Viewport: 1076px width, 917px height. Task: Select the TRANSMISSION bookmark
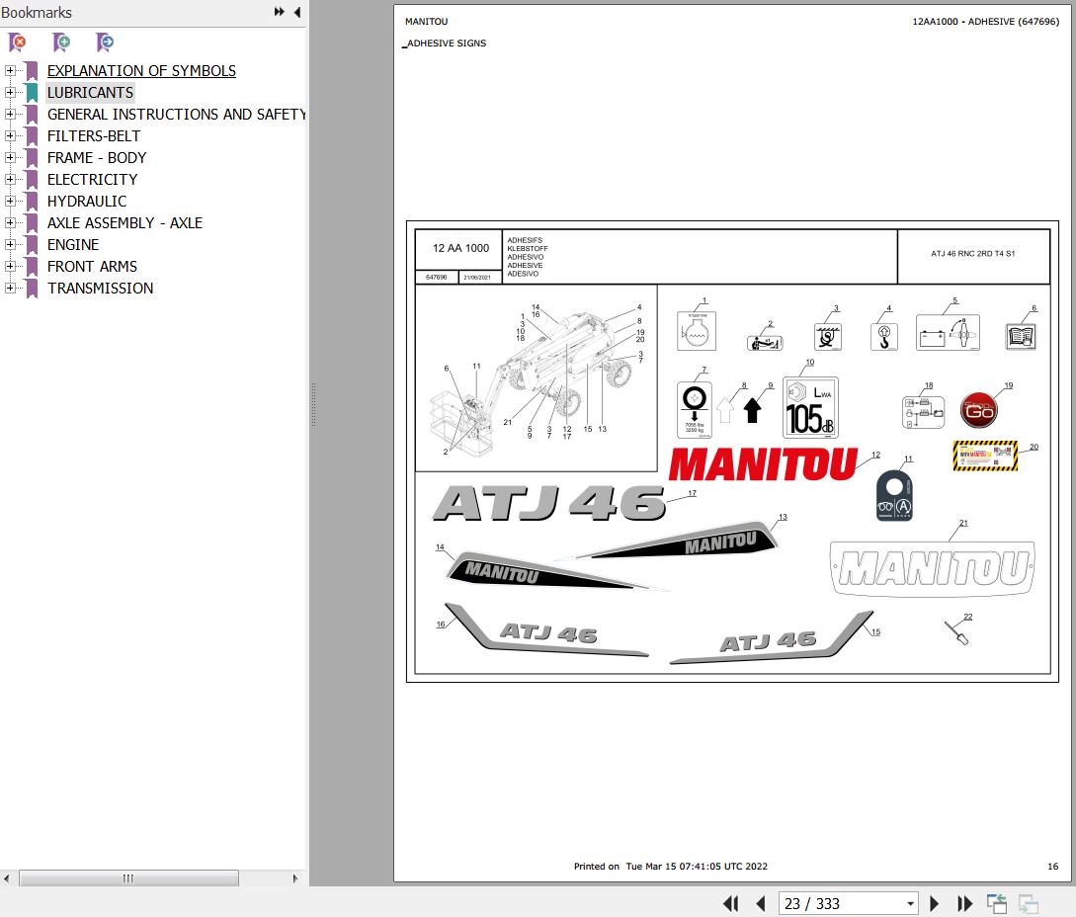coord(100,289)
